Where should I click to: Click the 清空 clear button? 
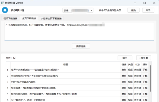click(125, 58)
